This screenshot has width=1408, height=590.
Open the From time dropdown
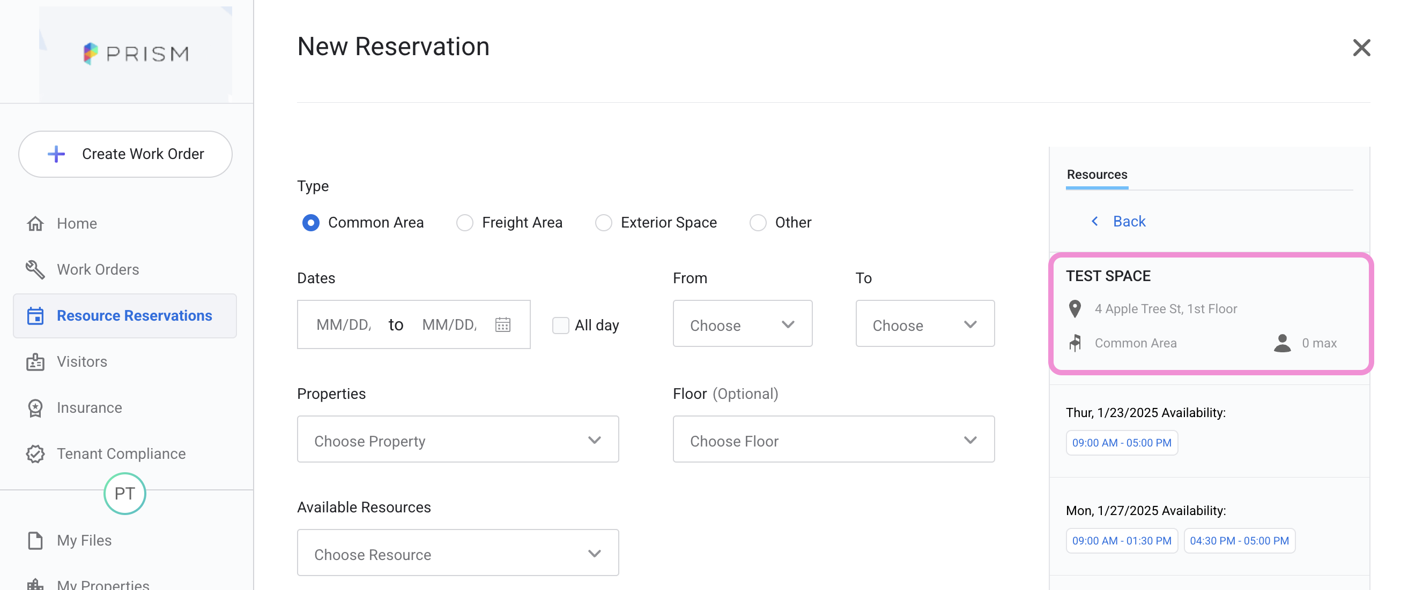[x=742, y=324]
